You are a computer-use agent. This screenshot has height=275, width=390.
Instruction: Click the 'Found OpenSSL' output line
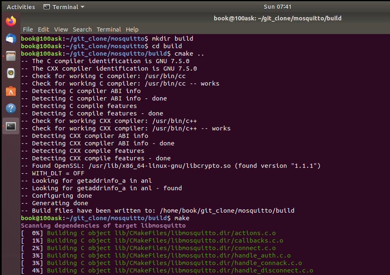(x=171, y=166)
